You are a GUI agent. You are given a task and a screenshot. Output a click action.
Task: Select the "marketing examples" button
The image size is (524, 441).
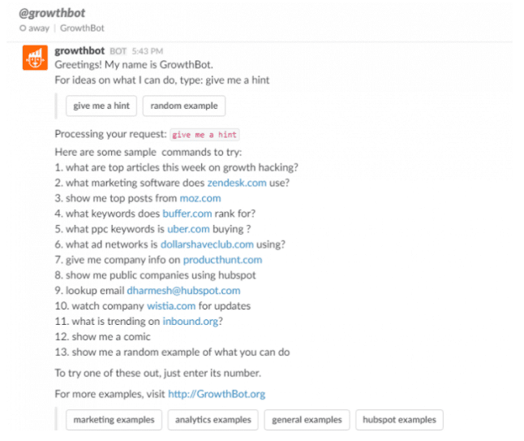click(114, 420)
